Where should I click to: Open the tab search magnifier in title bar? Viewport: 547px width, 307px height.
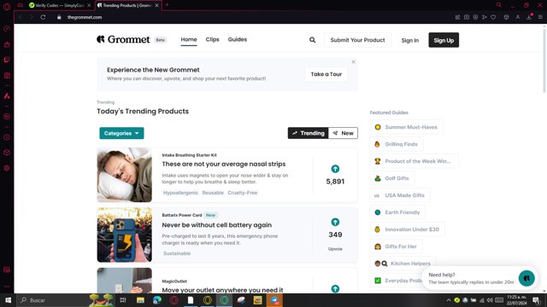[499, 5]
